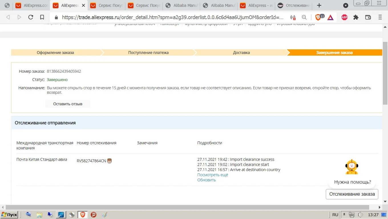Close the active AliExpress tab

(x=83, y=5)
